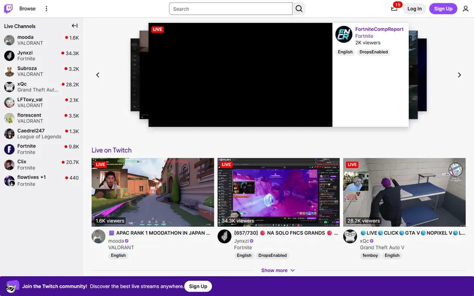Click FortniteCompReport's channel logo
This screenshot has height=296, width=474.
344,34
